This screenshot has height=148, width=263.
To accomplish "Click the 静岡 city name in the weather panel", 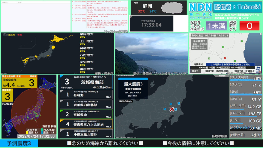I will (147, 6).
